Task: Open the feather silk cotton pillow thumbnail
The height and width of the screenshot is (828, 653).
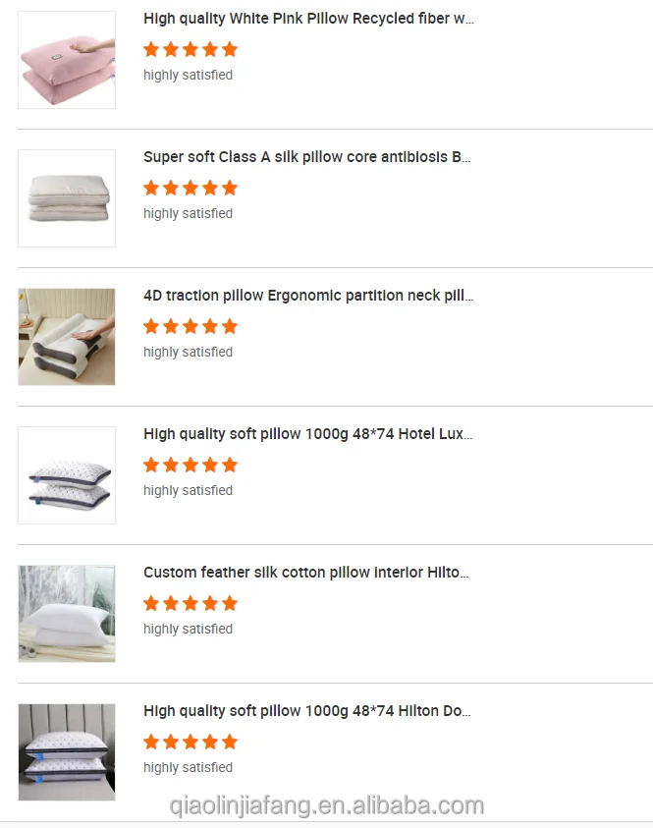Action: tap(67, 614)
